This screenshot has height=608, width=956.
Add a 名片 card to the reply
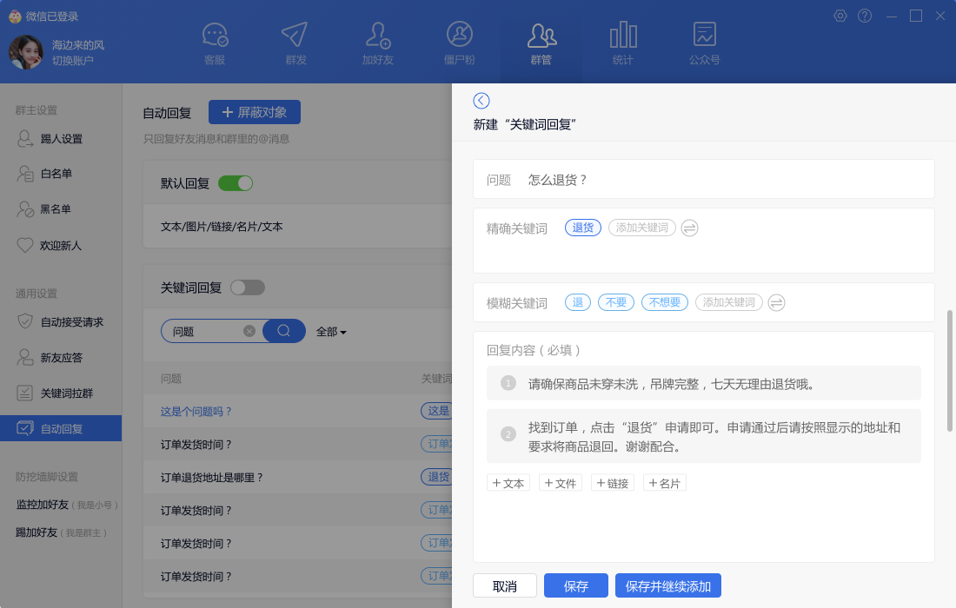[665, 483]
